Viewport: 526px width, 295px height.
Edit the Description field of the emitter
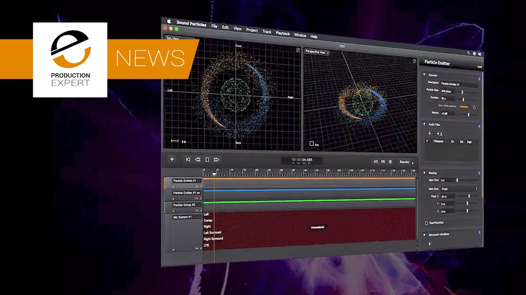(459, 84)
